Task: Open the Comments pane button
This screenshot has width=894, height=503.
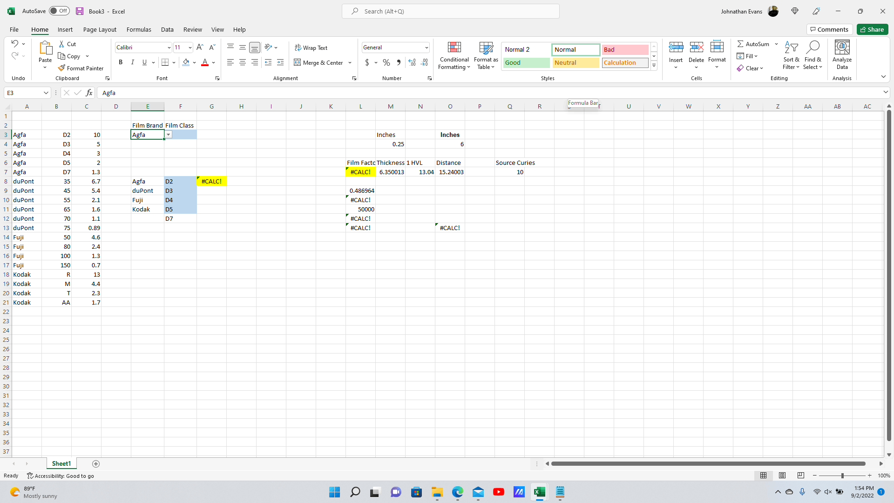Action: click(x=829, y=29)
